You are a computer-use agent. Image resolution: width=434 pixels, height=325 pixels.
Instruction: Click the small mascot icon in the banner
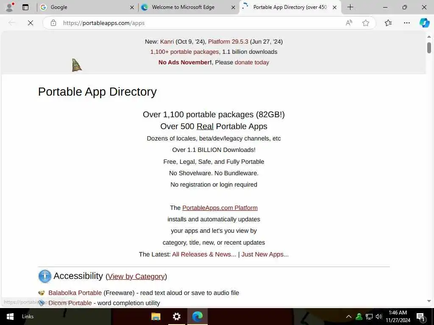click(77, 65)
